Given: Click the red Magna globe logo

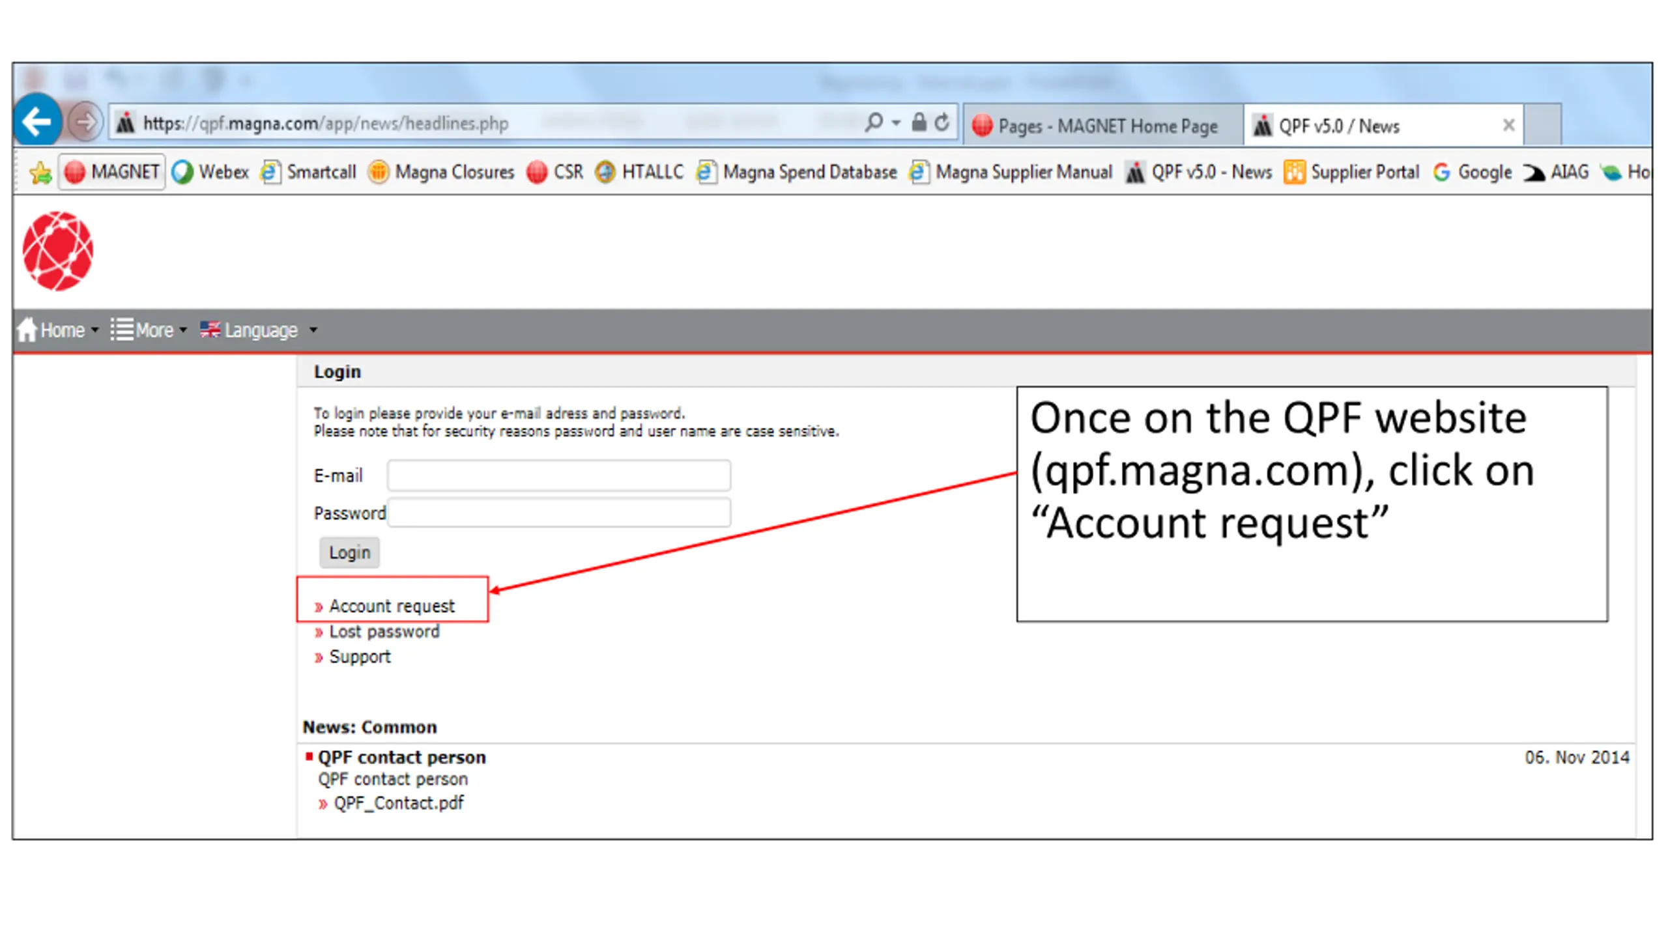Looking at the screenshot, I should (x=57, y=251).
